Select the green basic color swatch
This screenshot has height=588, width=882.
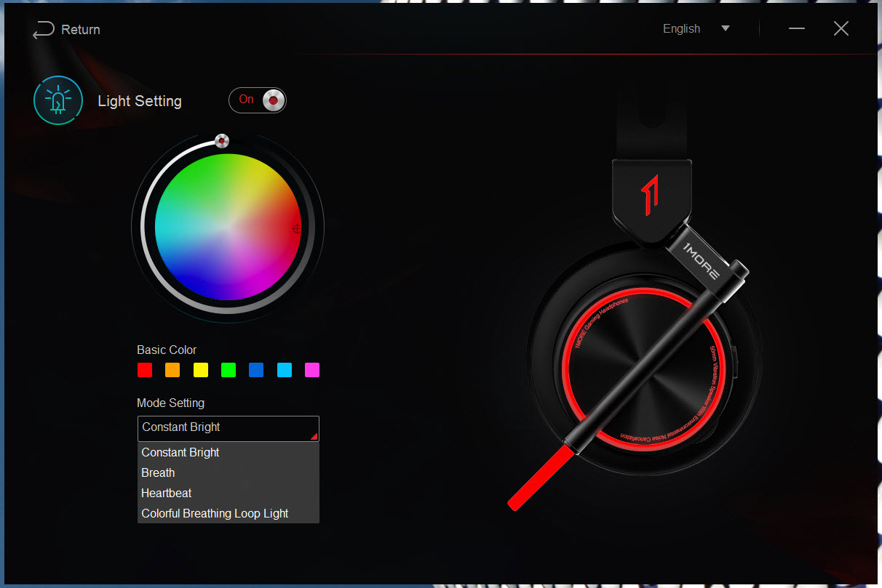[x=229, y=370]
